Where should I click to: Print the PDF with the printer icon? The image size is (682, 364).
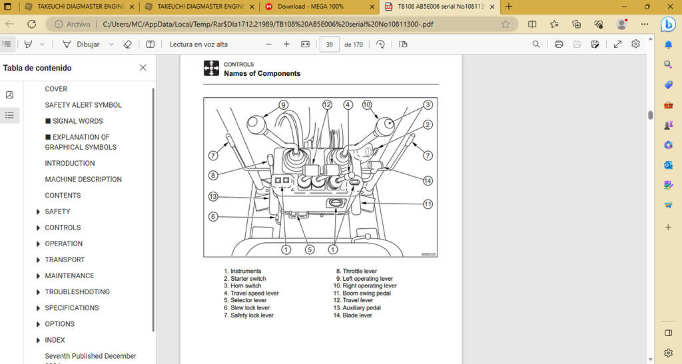point(559,45)
